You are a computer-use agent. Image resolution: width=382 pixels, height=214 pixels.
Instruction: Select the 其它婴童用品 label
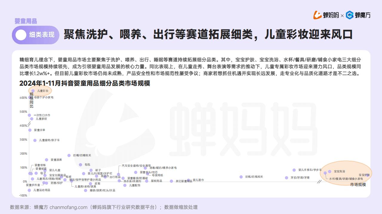pyautogui.click(x=184, y=181)
